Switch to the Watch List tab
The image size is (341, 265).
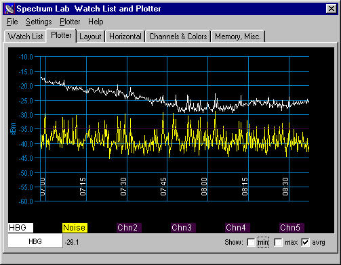tap(25, 37)
